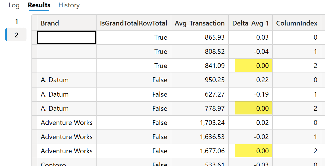Select result set 1
Viewport: 325px width, 166px height.
[x=16, y=22]
